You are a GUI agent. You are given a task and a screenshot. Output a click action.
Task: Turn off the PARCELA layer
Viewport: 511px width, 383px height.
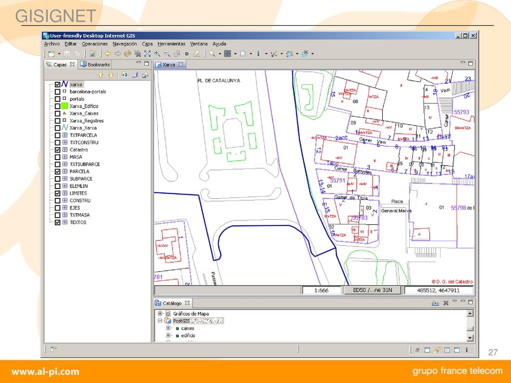point(57,172)
